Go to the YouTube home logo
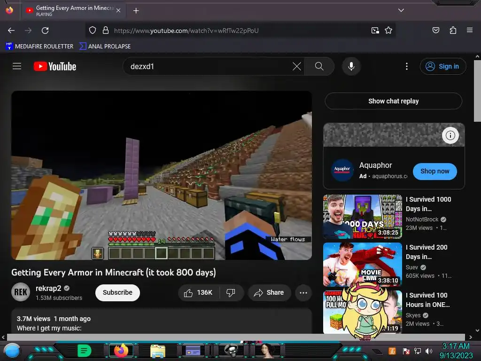This screenshot has height=361, width=481. (x=55, y=66)
